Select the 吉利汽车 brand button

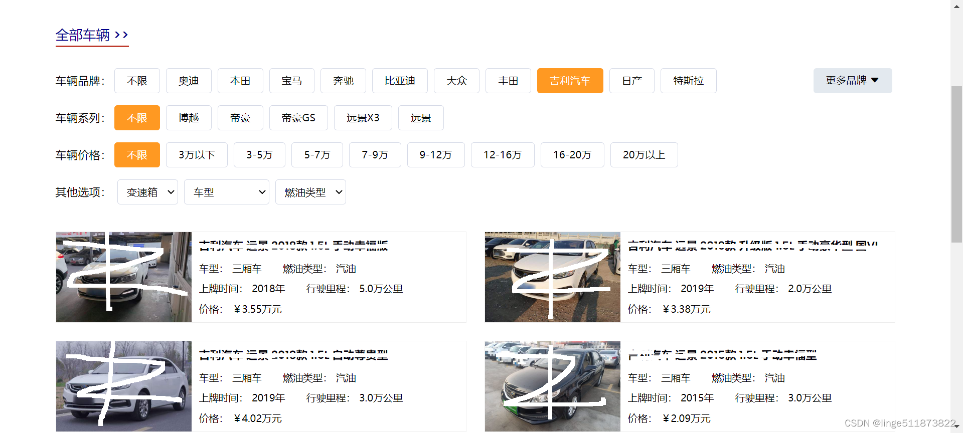pyautogui.click(x=570, y=81)
